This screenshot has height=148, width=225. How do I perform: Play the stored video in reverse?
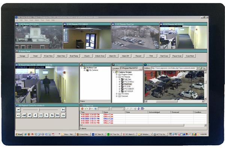coord(35,115)
